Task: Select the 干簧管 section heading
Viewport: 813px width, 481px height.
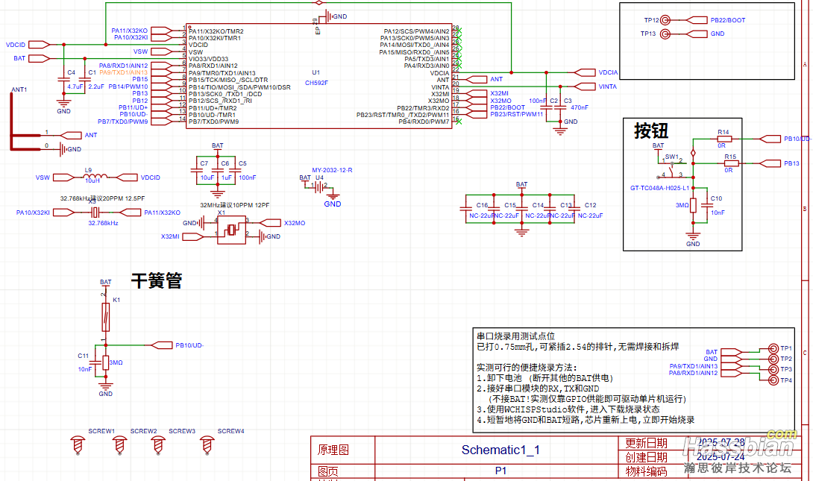Action: 157,281
